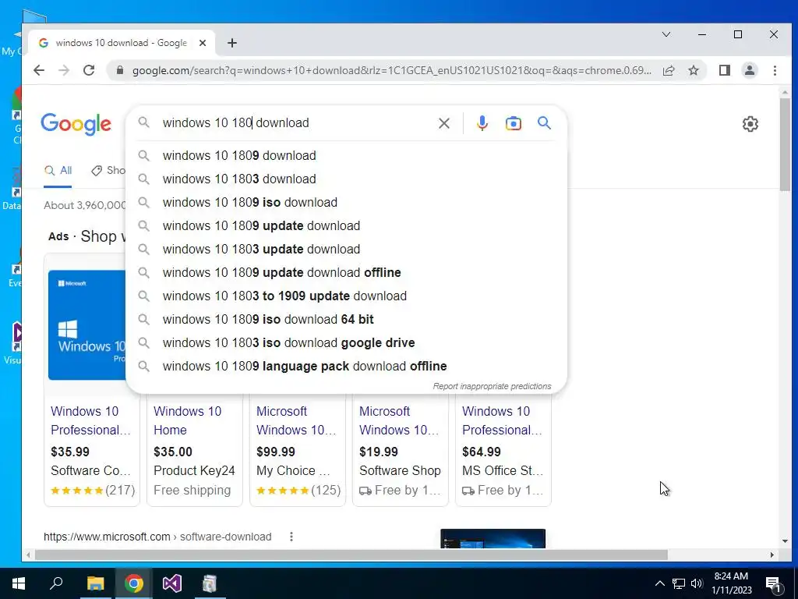Switch to the All results tab
The height and width of the screenshot is (599, 798).
58,171
